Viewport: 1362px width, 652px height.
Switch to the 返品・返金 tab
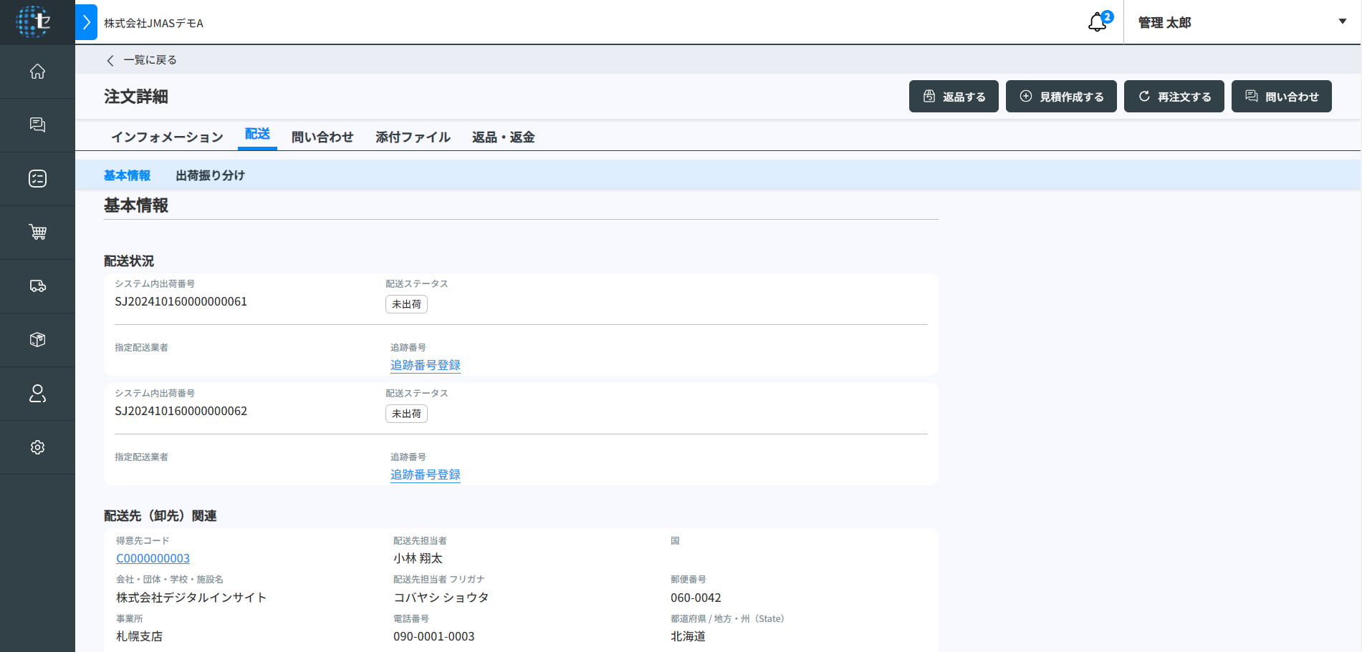[x=503, y=137]
